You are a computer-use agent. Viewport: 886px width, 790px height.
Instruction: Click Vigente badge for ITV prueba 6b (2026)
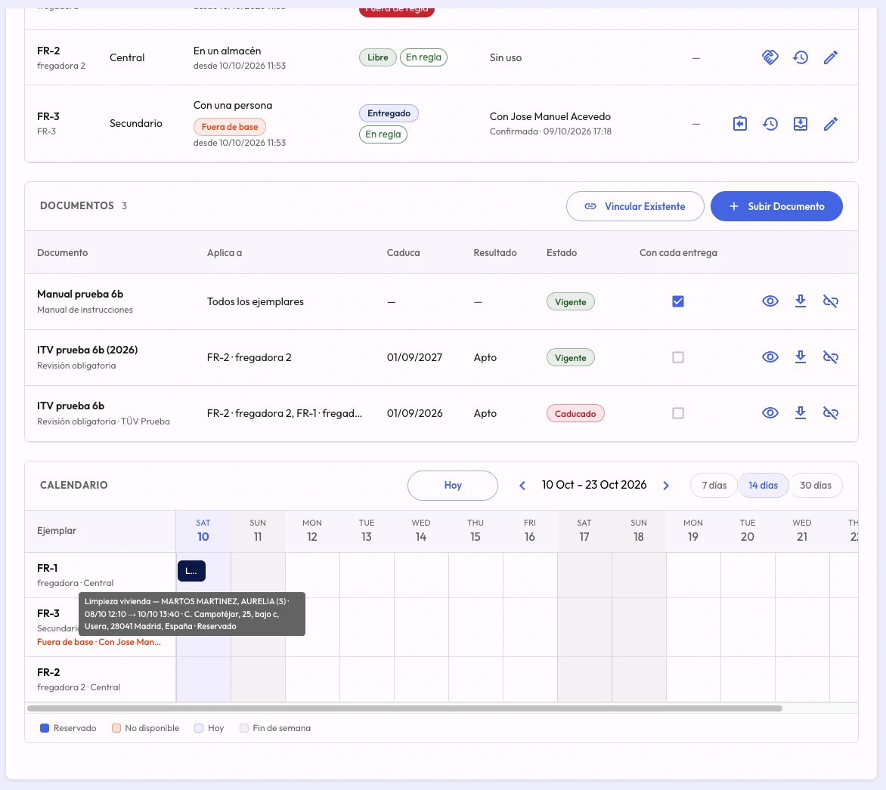tap(570, 358)
